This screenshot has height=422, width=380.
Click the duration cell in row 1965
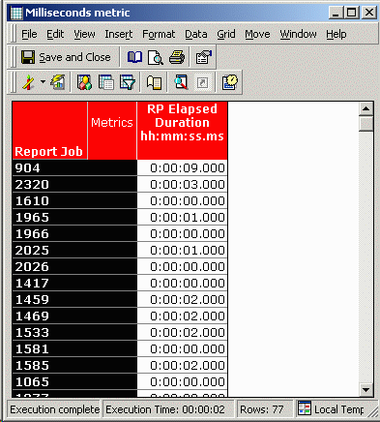(x=183, y=217)
